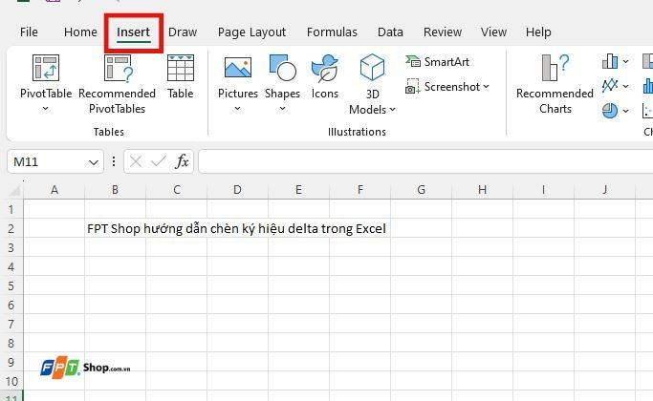Click the Name Box showing M11
653x401 pixels.
pyautogui.click(x=55, y=161)
